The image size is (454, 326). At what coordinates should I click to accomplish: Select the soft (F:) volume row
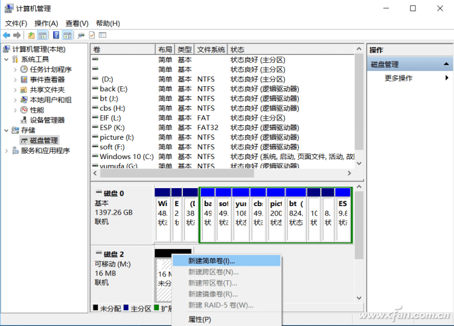pyautogui.click(x=223, y=147)
